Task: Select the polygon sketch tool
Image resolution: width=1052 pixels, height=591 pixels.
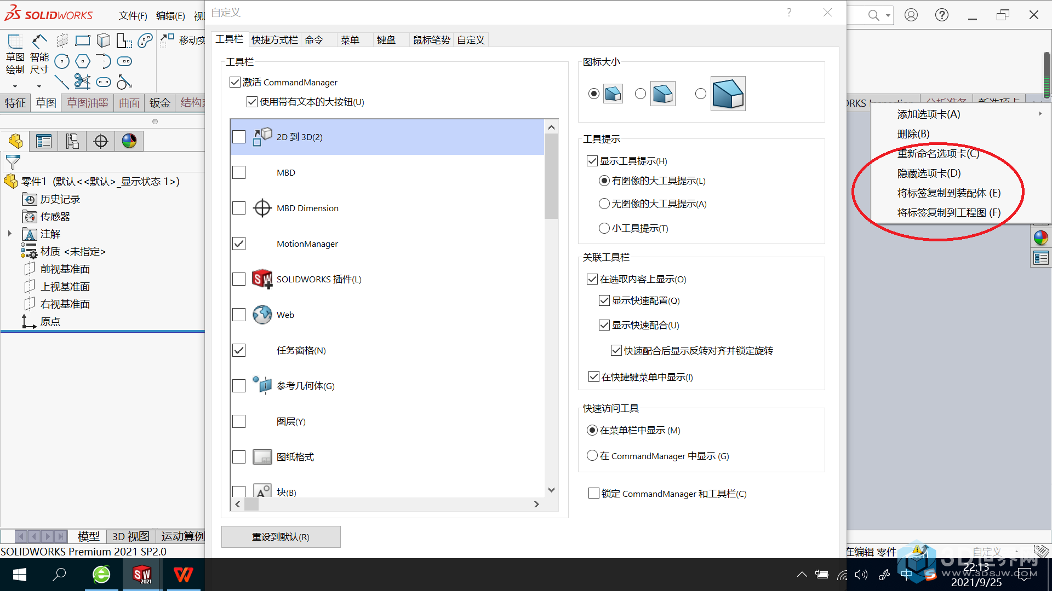Action: pos(83,61)
